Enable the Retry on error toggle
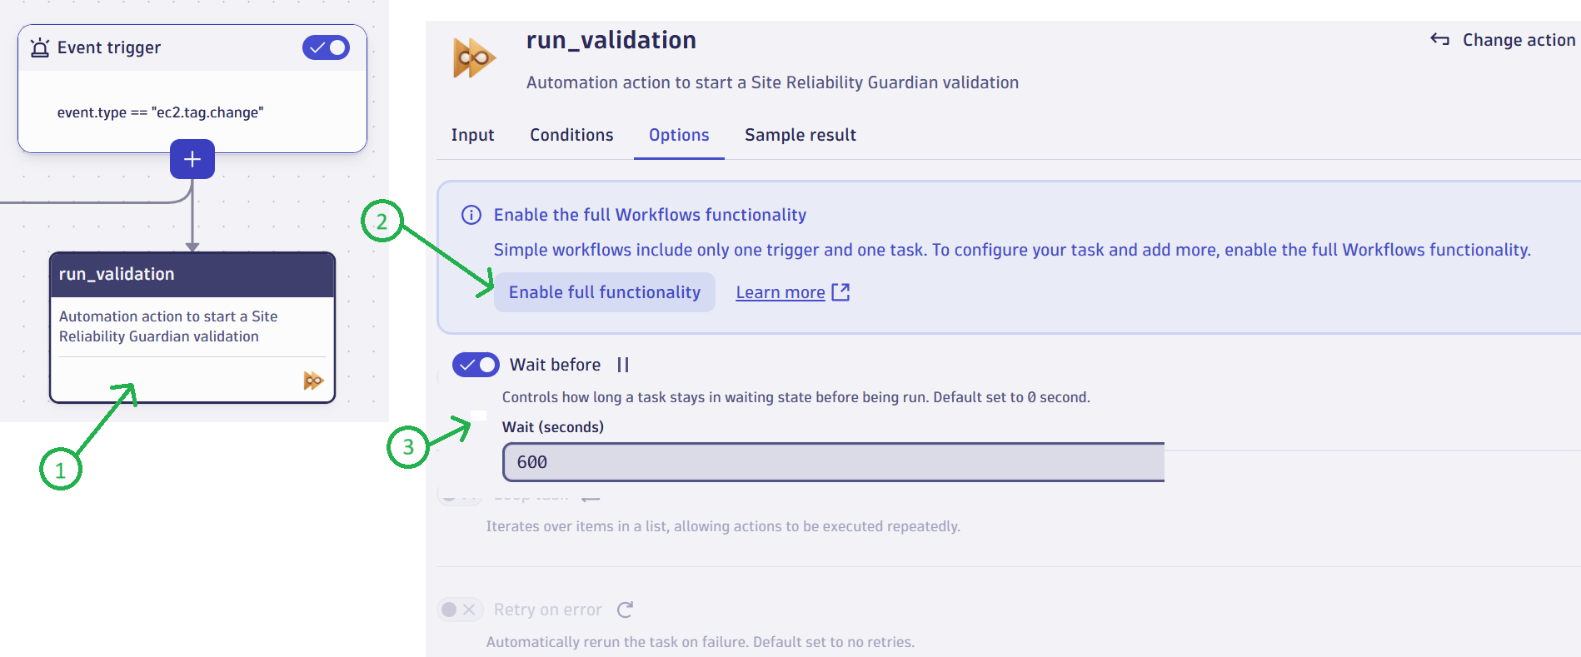This screenshot has width=1581, height=657. [x=459, y=610]
